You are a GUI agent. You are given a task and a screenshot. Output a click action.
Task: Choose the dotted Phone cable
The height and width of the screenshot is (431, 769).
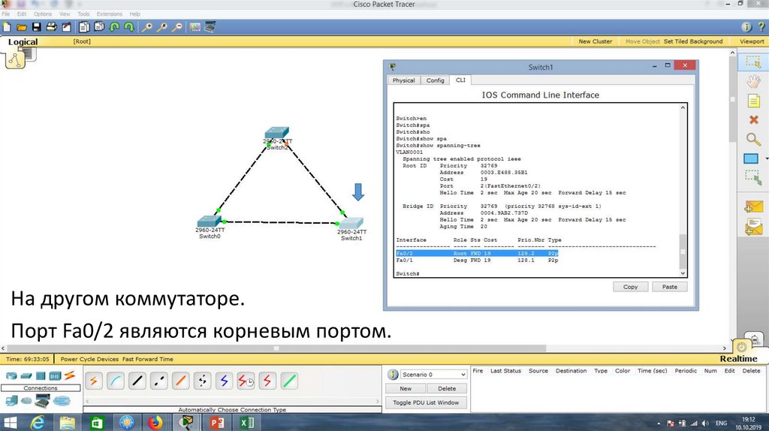pyautogui.click(x=202, y=381)
